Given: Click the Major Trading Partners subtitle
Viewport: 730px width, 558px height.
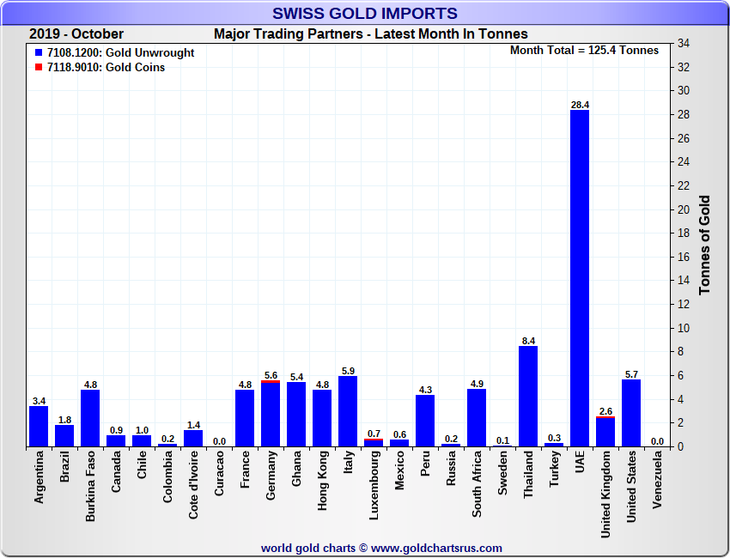Looking at the screenshot, I should pyautogui.click(x=370, y=34).
